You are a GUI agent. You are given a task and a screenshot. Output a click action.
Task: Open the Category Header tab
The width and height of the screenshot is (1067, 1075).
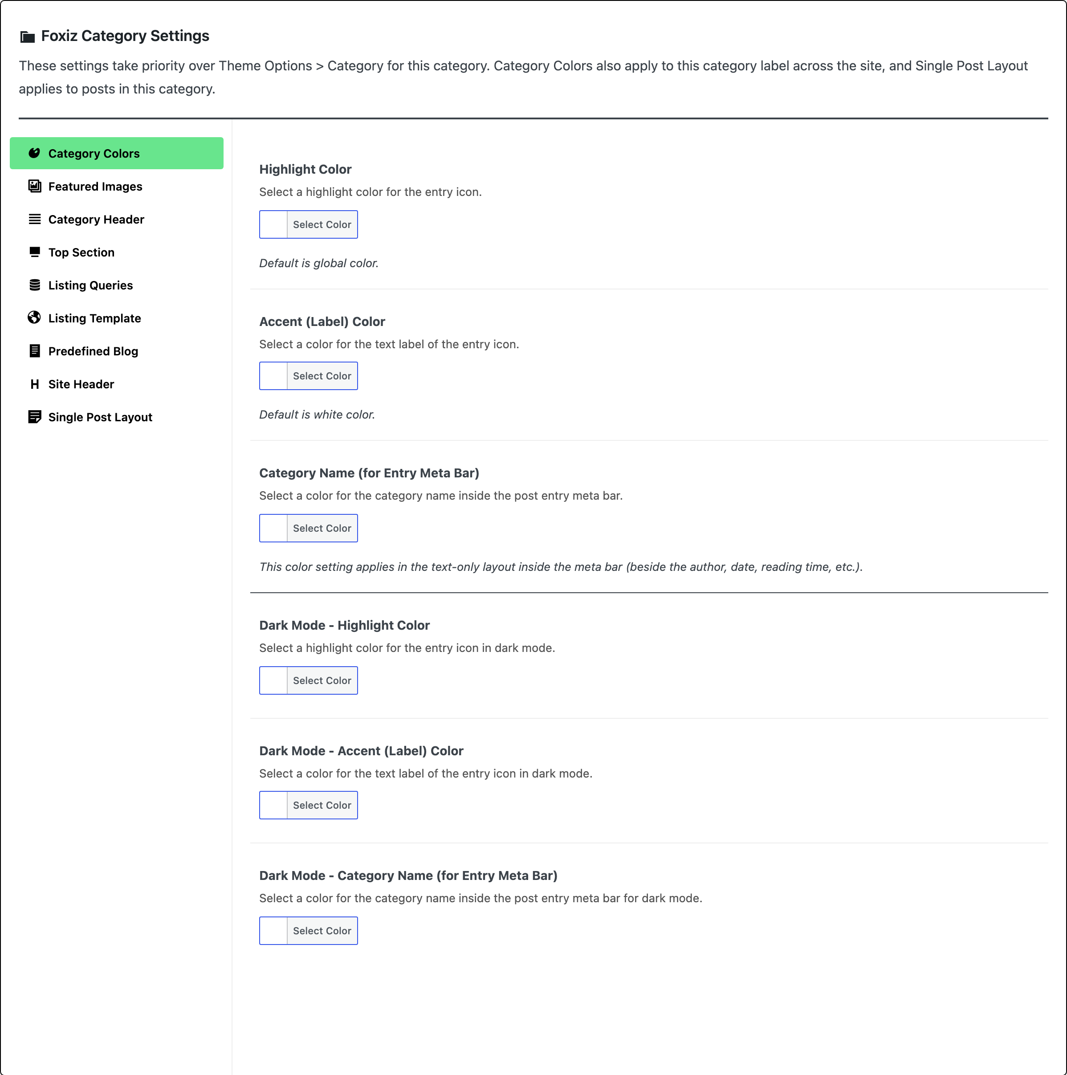click(x=117, y=219)
